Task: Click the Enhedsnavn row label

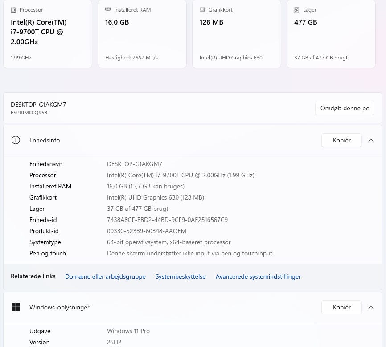Action: pos(46,164)
